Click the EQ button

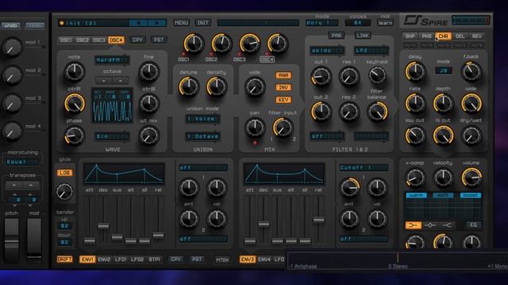point(473,225)
